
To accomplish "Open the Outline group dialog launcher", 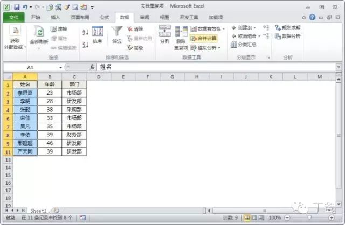I will pyautogui.click(x=268, y=57).
